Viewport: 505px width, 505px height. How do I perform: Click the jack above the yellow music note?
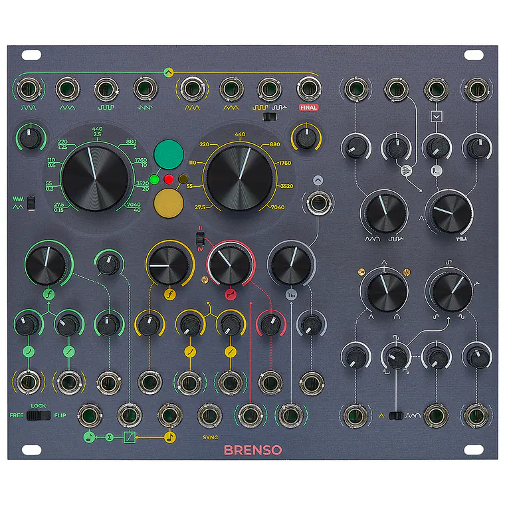(169, 415)
